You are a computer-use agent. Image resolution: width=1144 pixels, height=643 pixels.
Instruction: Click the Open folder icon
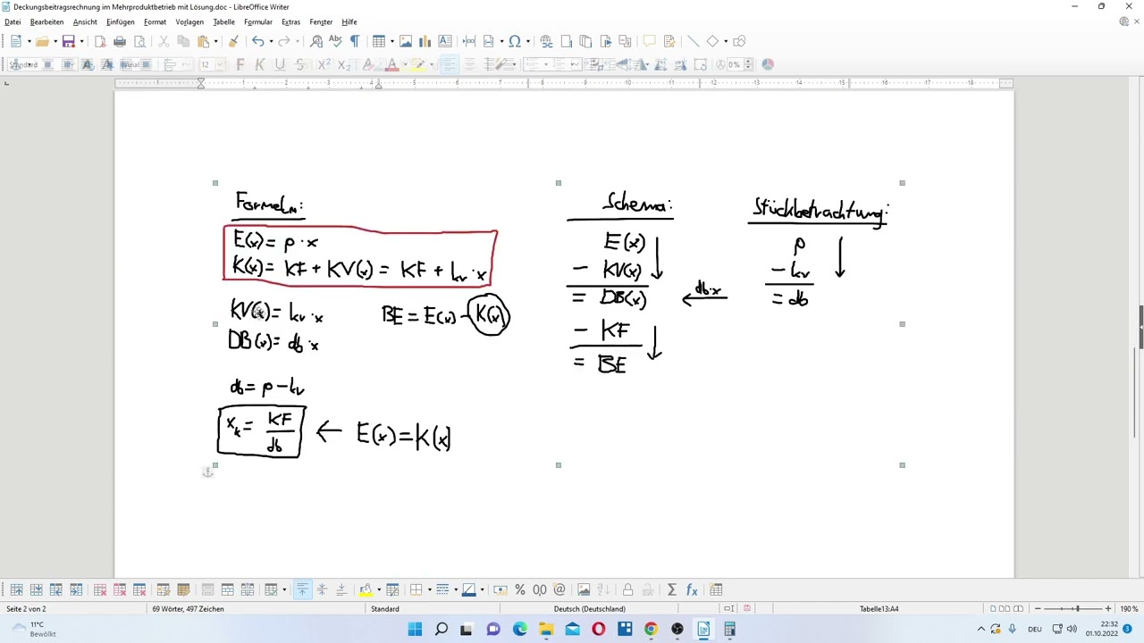coord(42,41)
